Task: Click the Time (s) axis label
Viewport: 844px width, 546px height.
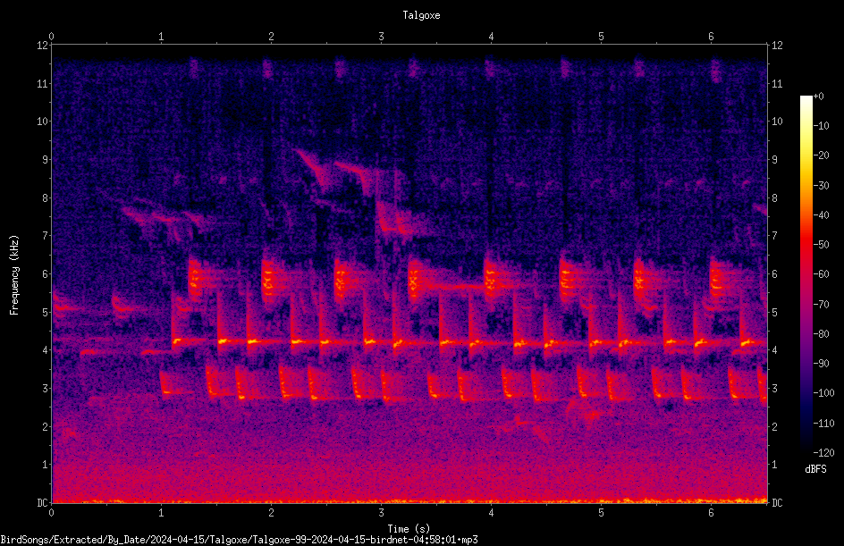Action: [409, 529]
